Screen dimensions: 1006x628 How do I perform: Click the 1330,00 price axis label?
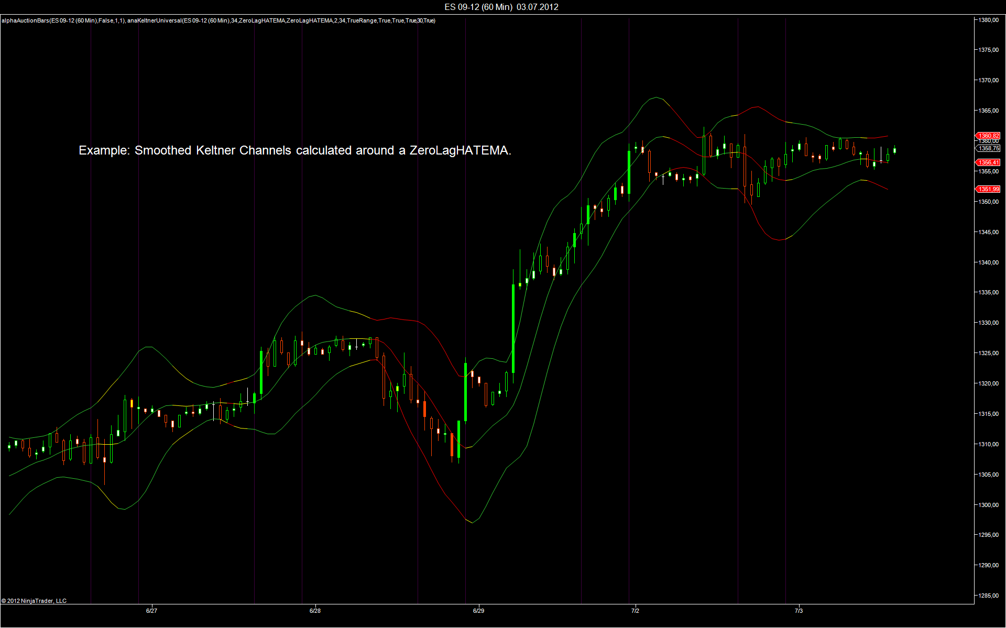(989, 323)
